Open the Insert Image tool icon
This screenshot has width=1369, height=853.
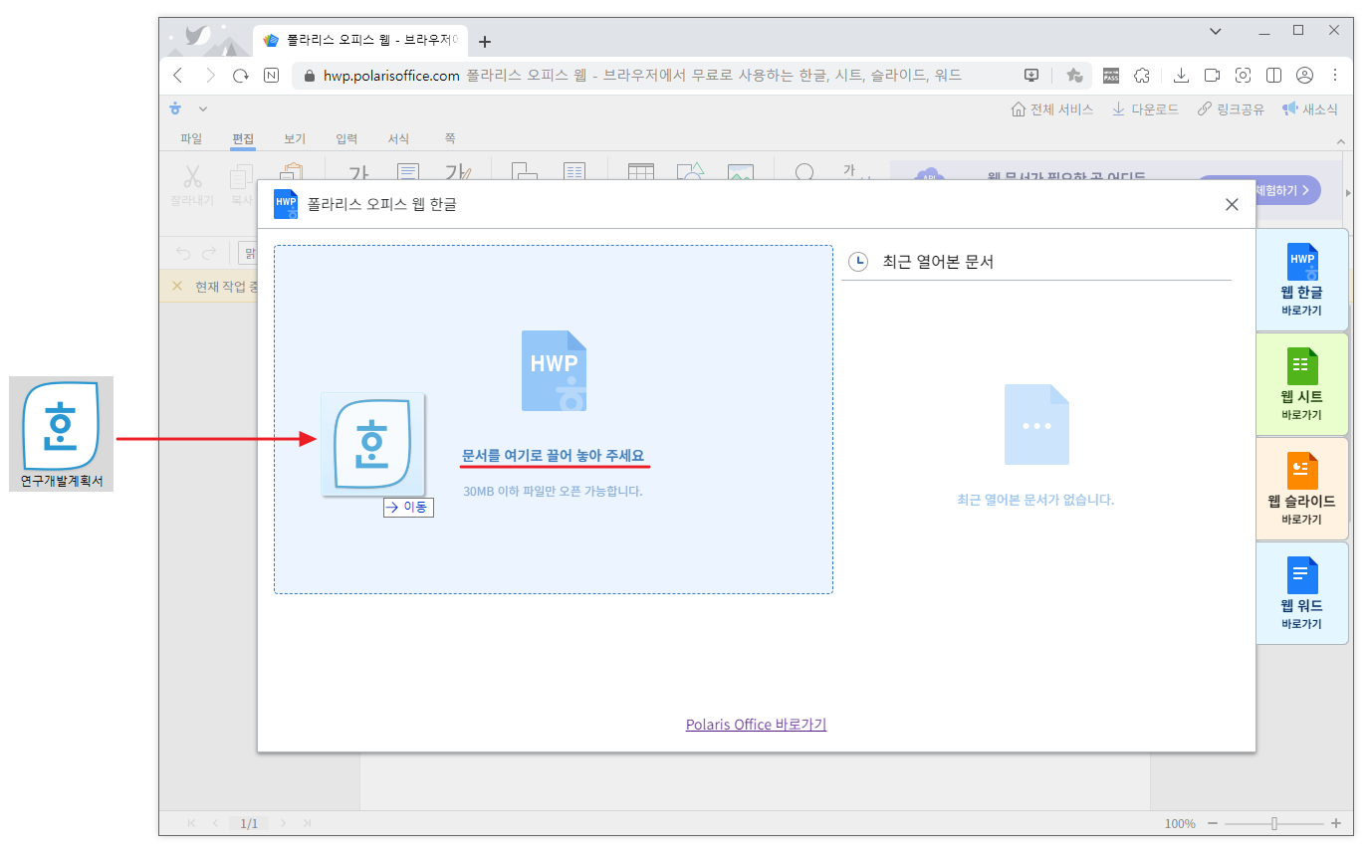coord(741,170)
